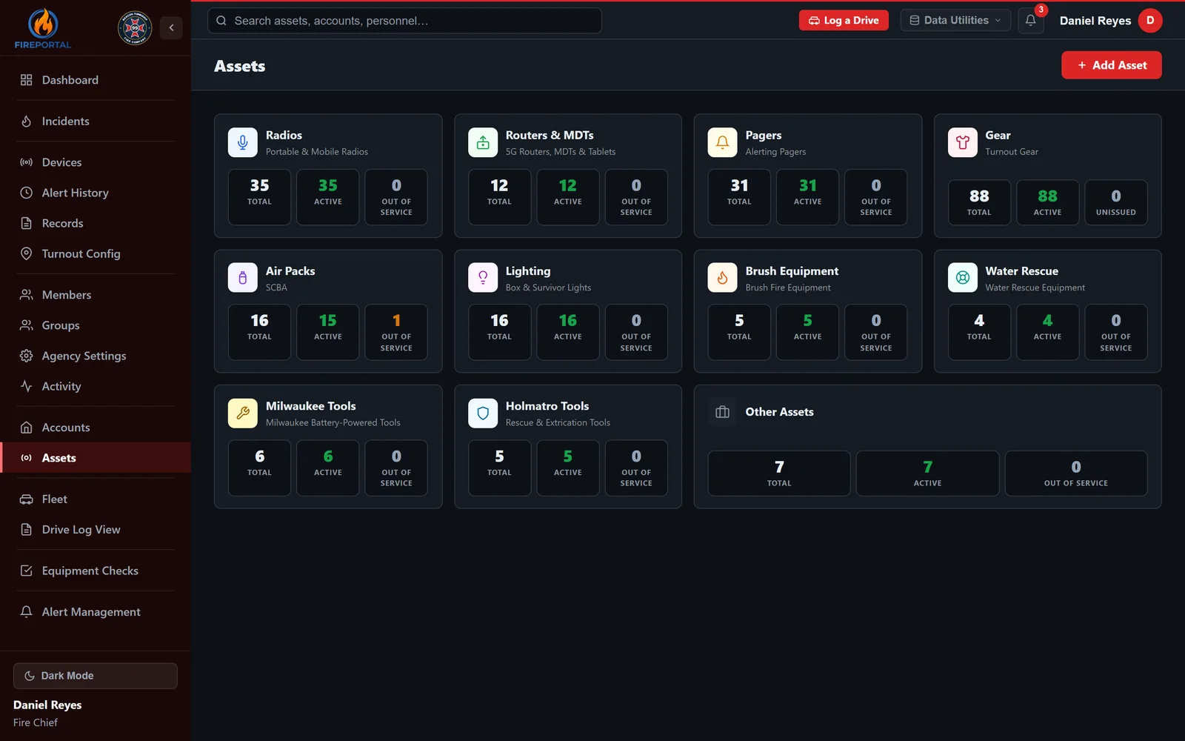Toggle the Dark Mode button
Image resolution: width=1185 pixels, height=741 pixels.
96,676
